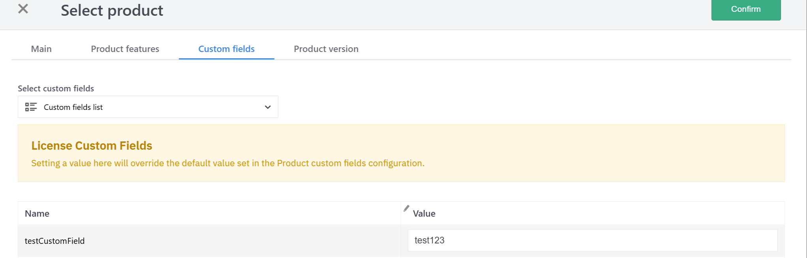
Task: Switch to the Main tab
Action: pyautogui.click(x=41, y=49)
